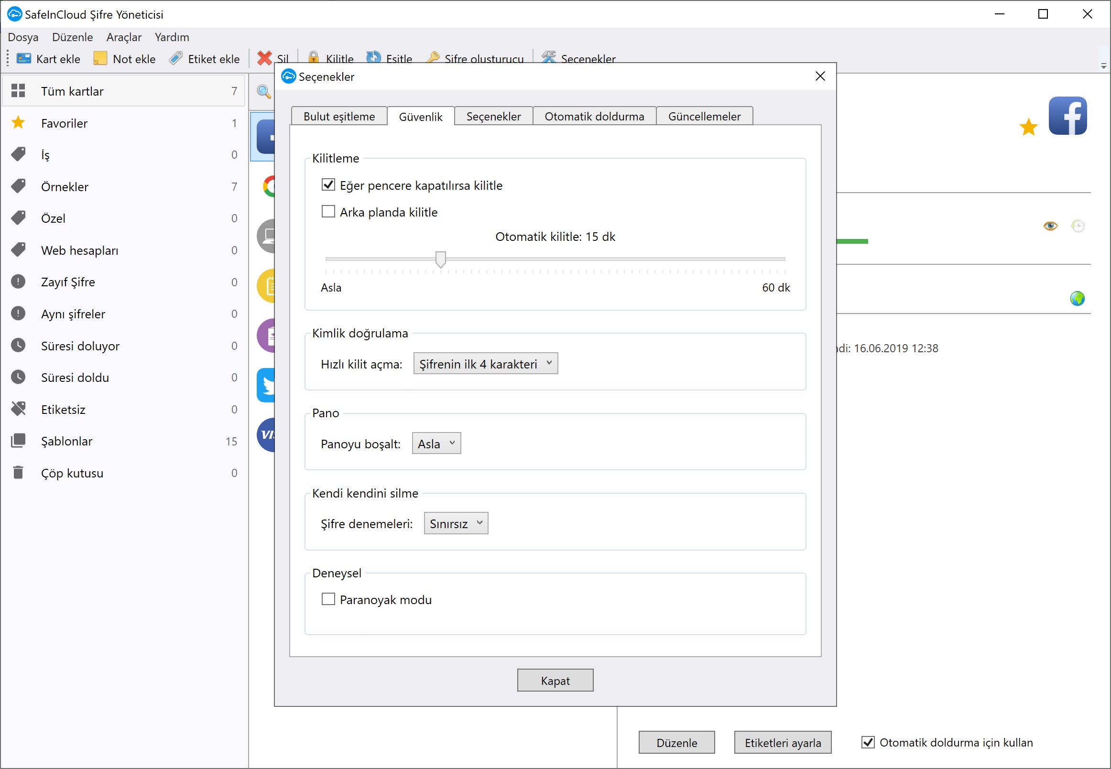Open the Şifre denemeleri dropdown
This screenshot has width=1111, height=769.
[456, 524]
